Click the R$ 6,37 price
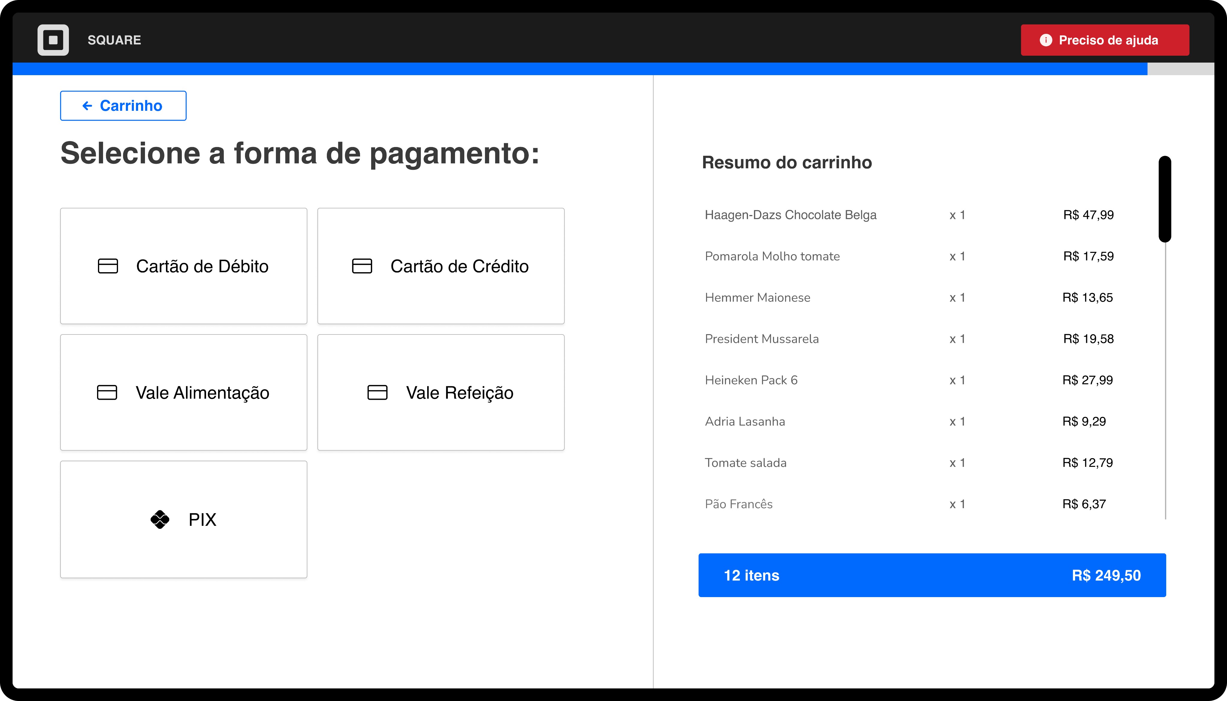1227x701 pixels. tap(1084, 504)
